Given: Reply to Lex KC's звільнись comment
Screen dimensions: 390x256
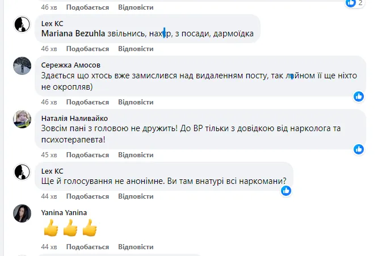Looking at the screenshot, I should [x=136, y=49].
